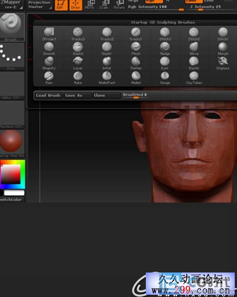
Task: Select the Displace brush
Action: 223,63
